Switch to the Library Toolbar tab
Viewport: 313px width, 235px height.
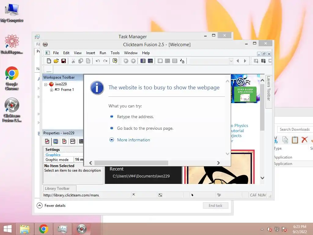pyautogui.click(x=60, y=188)
